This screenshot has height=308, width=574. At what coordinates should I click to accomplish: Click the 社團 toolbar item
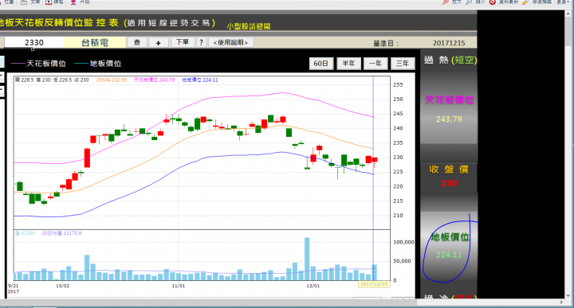tap(9, 2)
